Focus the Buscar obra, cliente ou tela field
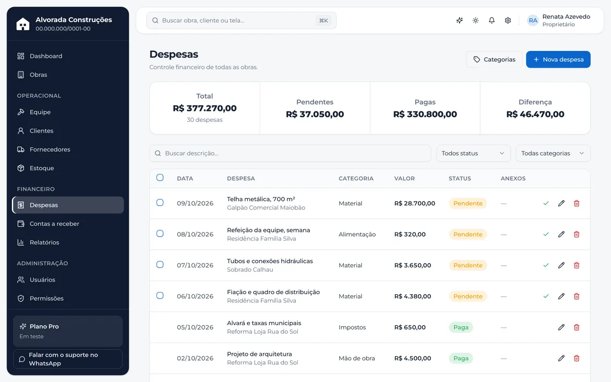 [241, 21]
